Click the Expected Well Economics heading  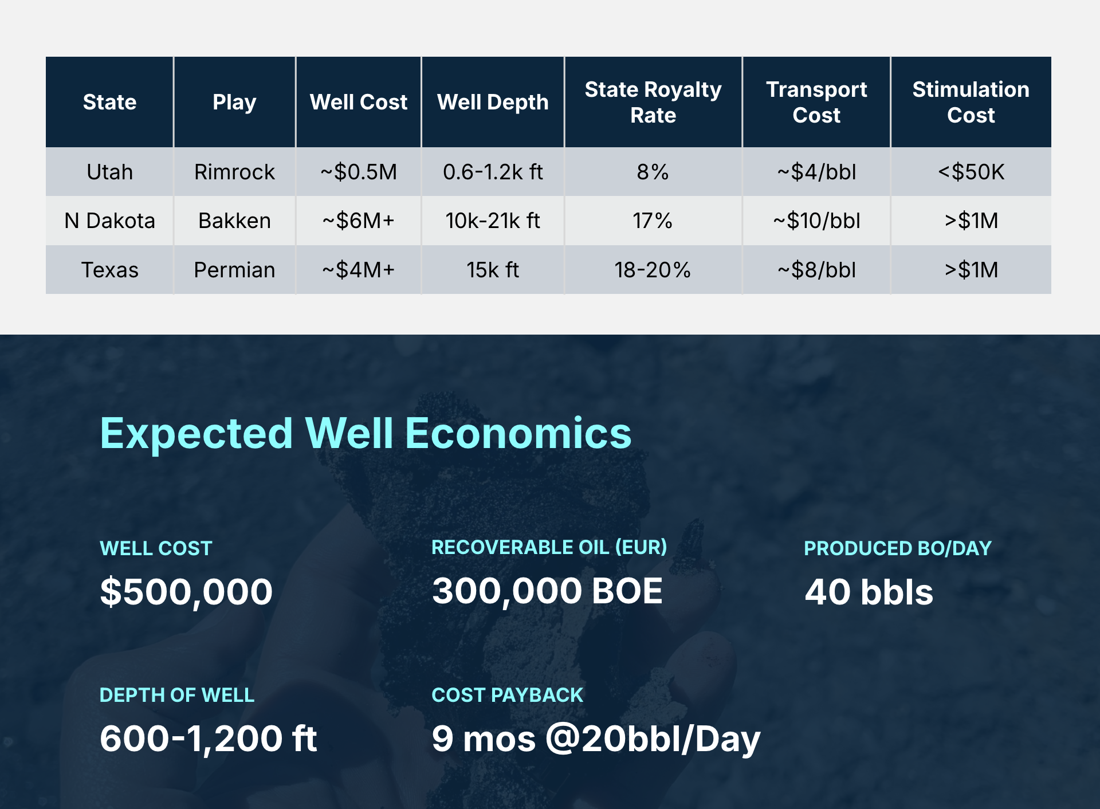click(x=366, y=433)
